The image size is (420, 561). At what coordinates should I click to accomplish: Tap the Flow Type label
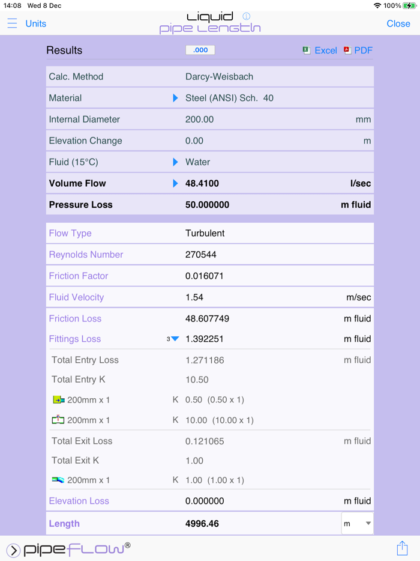70,233
